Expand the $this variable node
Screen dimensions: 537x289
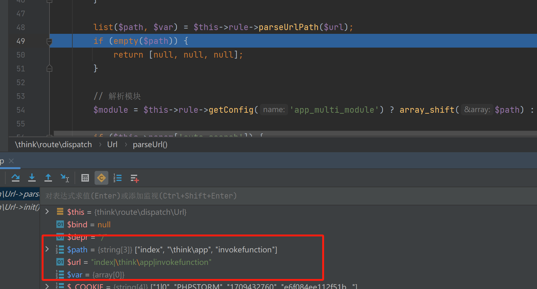[47, 212]
